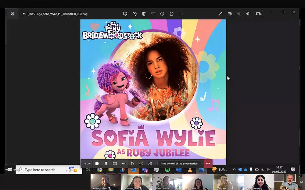The height and width of the screenshot is (190, 305).
Task: Open More actions in the meeting toolbar
Action: click(x=124, y=164)
